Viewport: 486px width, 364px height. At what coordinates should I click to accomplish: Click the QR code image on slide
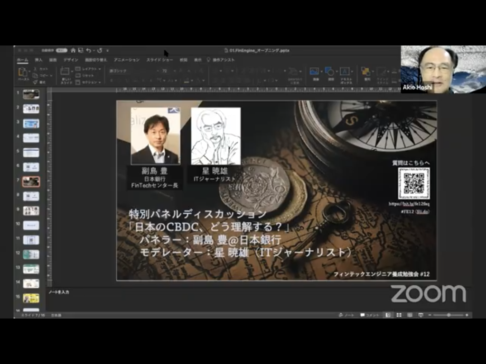click(x=414, y=183)
